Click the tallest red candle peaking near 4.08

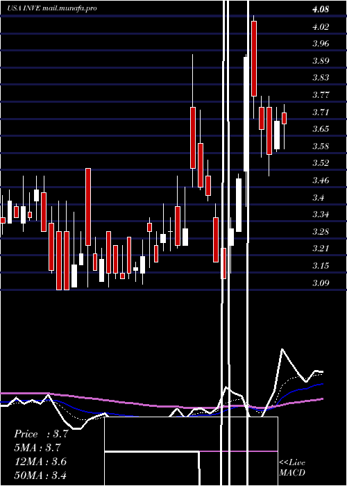(254, 58)
